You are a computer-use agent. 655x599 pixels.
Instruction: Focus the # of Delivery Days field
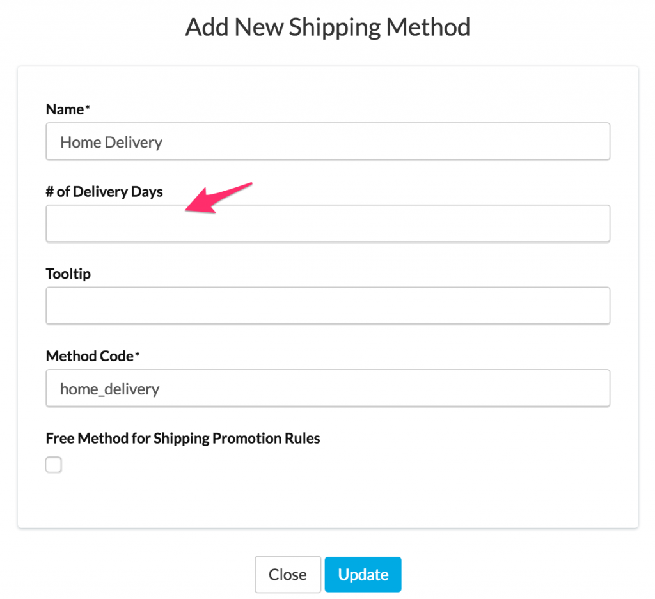click(327, 224)
